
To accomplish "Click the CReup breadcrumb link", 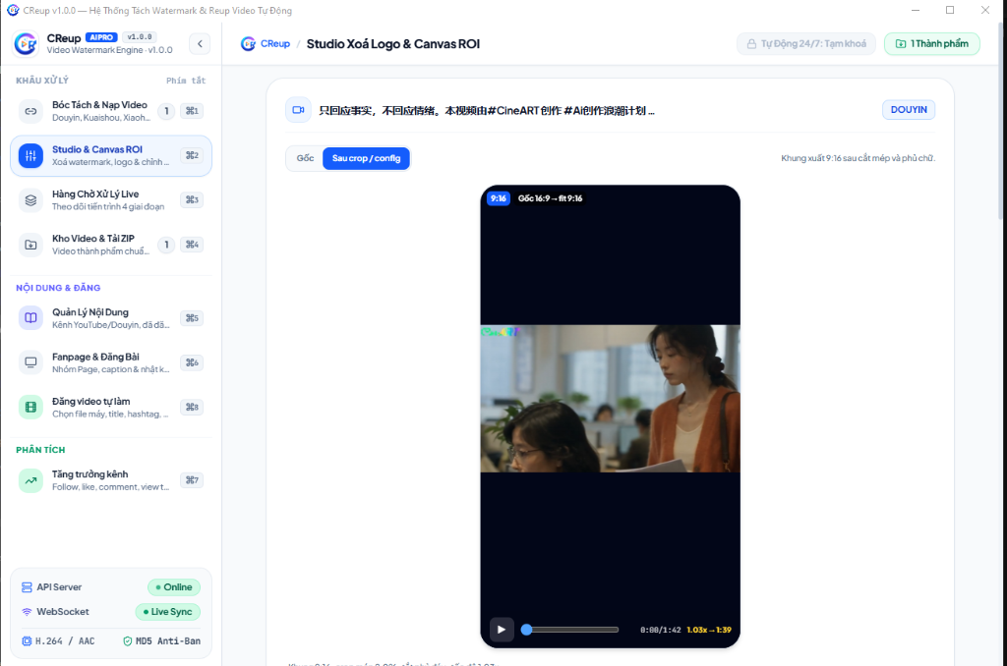I will point(266,43).
